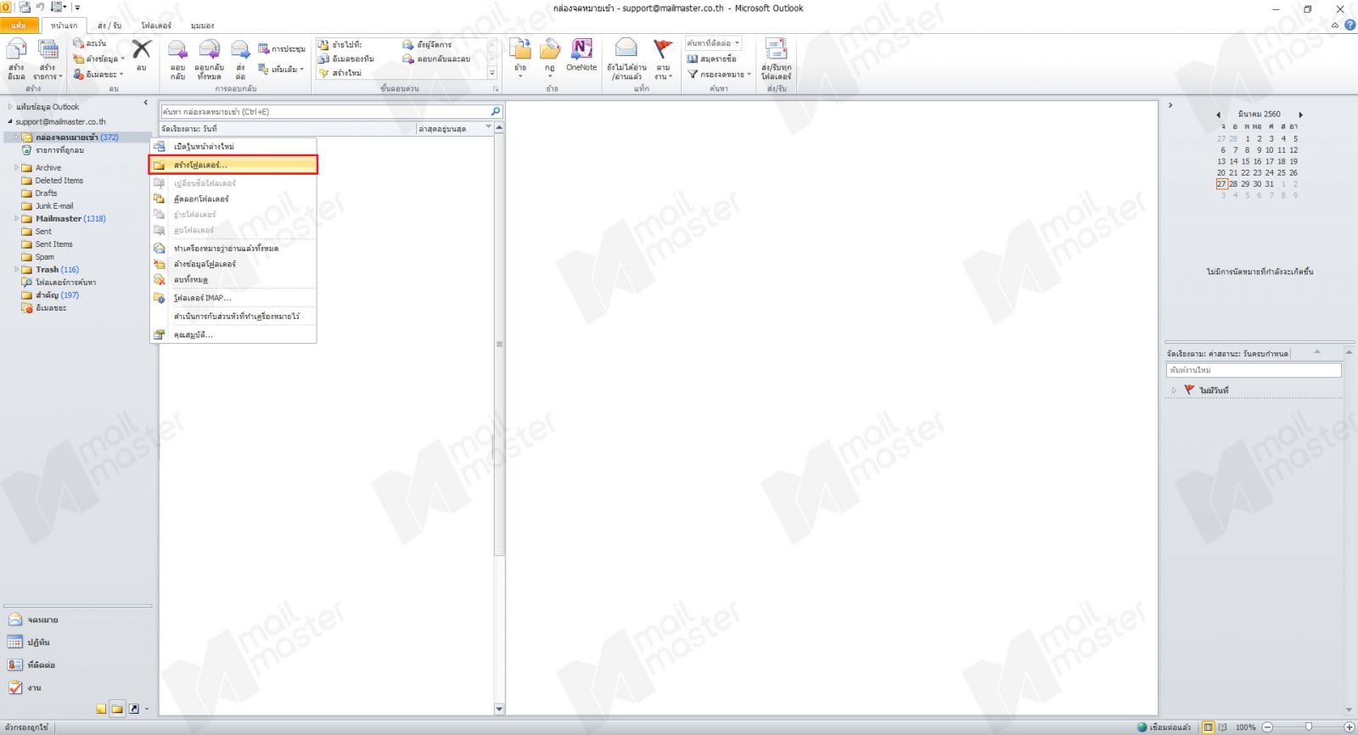The image size is (1358, 735).
Task: Click Send/Receive All Folders (ส่ง/รับทุกโฟลเดอร์) icon
Action: point(776,49)
